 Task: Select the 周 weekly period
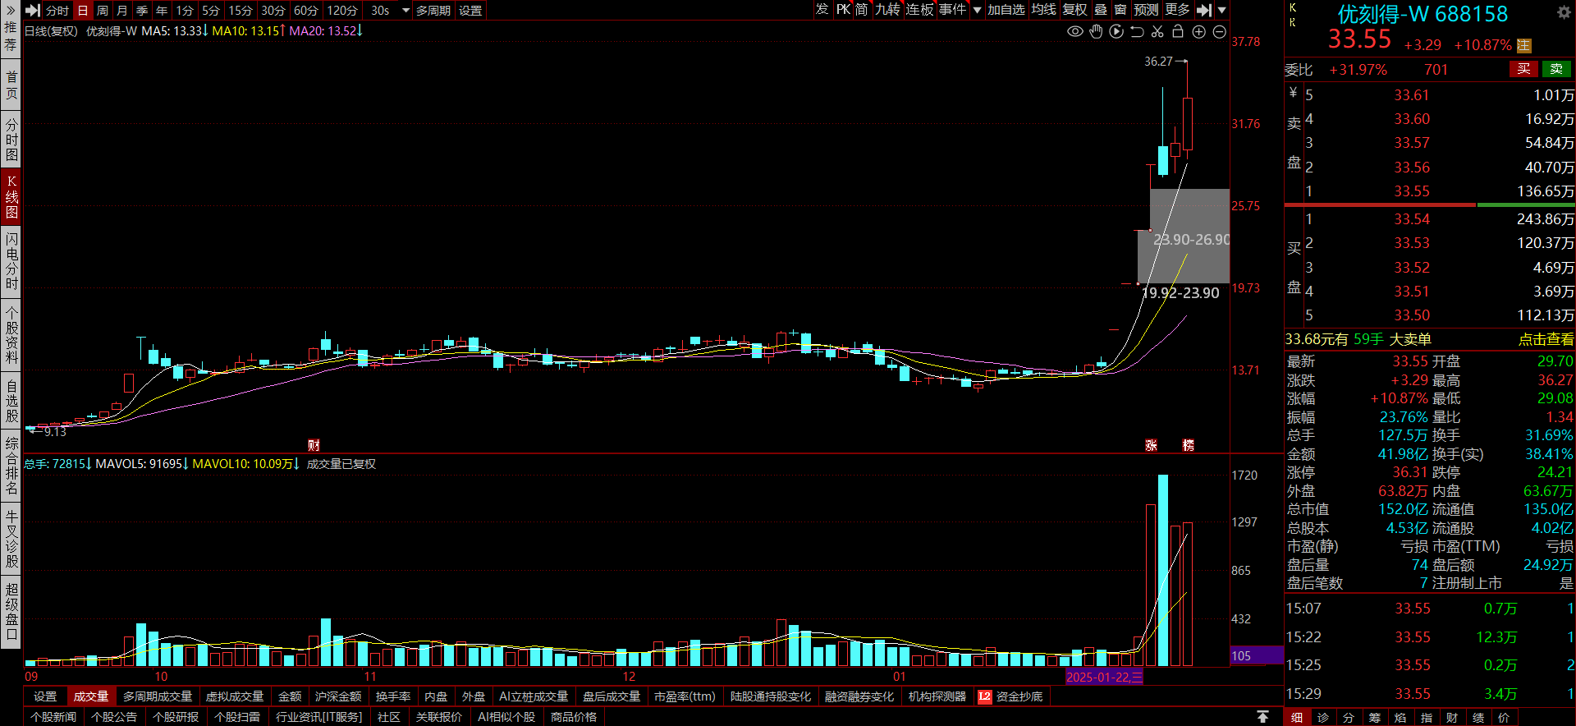coord(103,11)
